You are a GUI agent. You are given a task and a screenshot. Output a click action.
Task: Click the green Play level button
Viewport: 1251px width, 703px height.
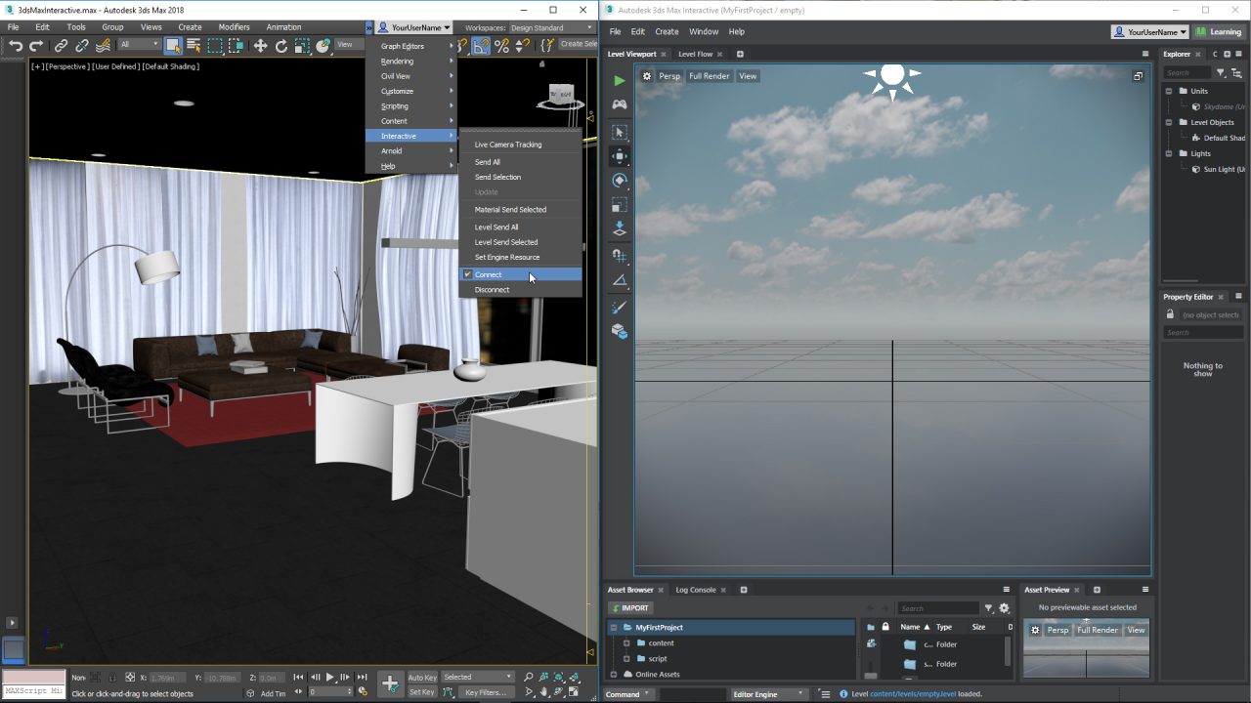[x=619, y=81]
